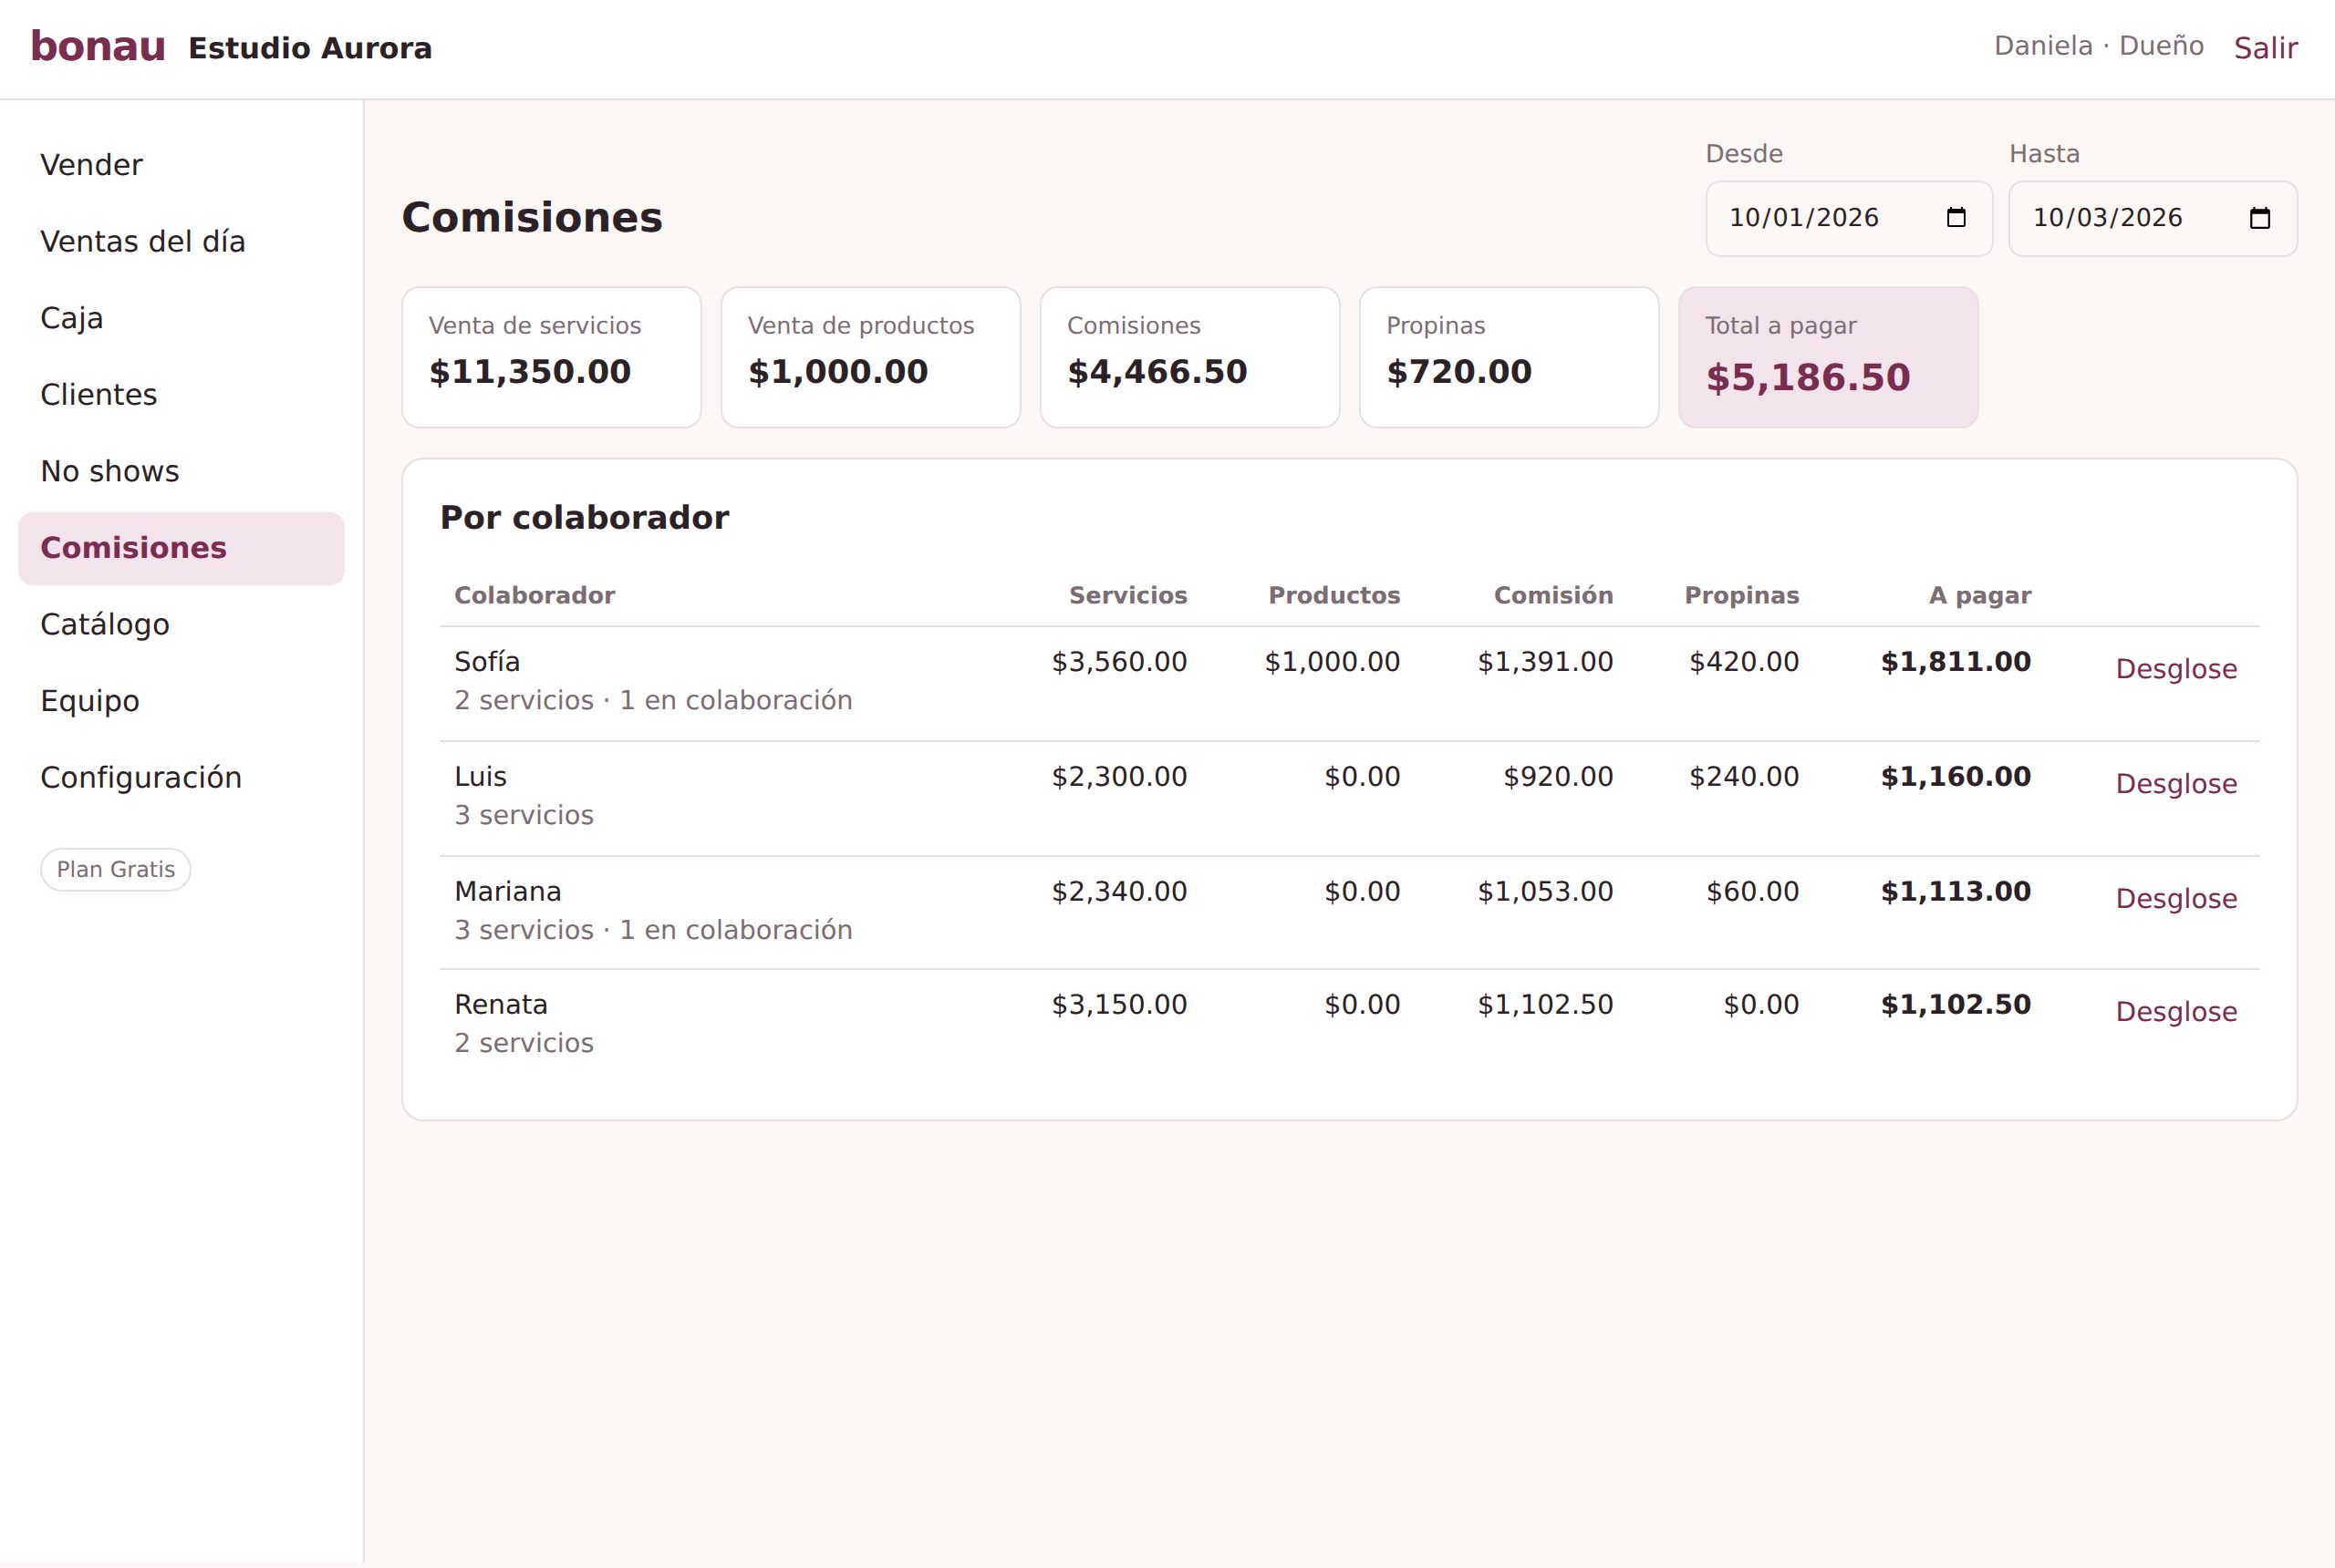Click Renata's a pagar $1,102.50
The width and height of the screenshot is (2335, 1568).
[1956, 1005]
